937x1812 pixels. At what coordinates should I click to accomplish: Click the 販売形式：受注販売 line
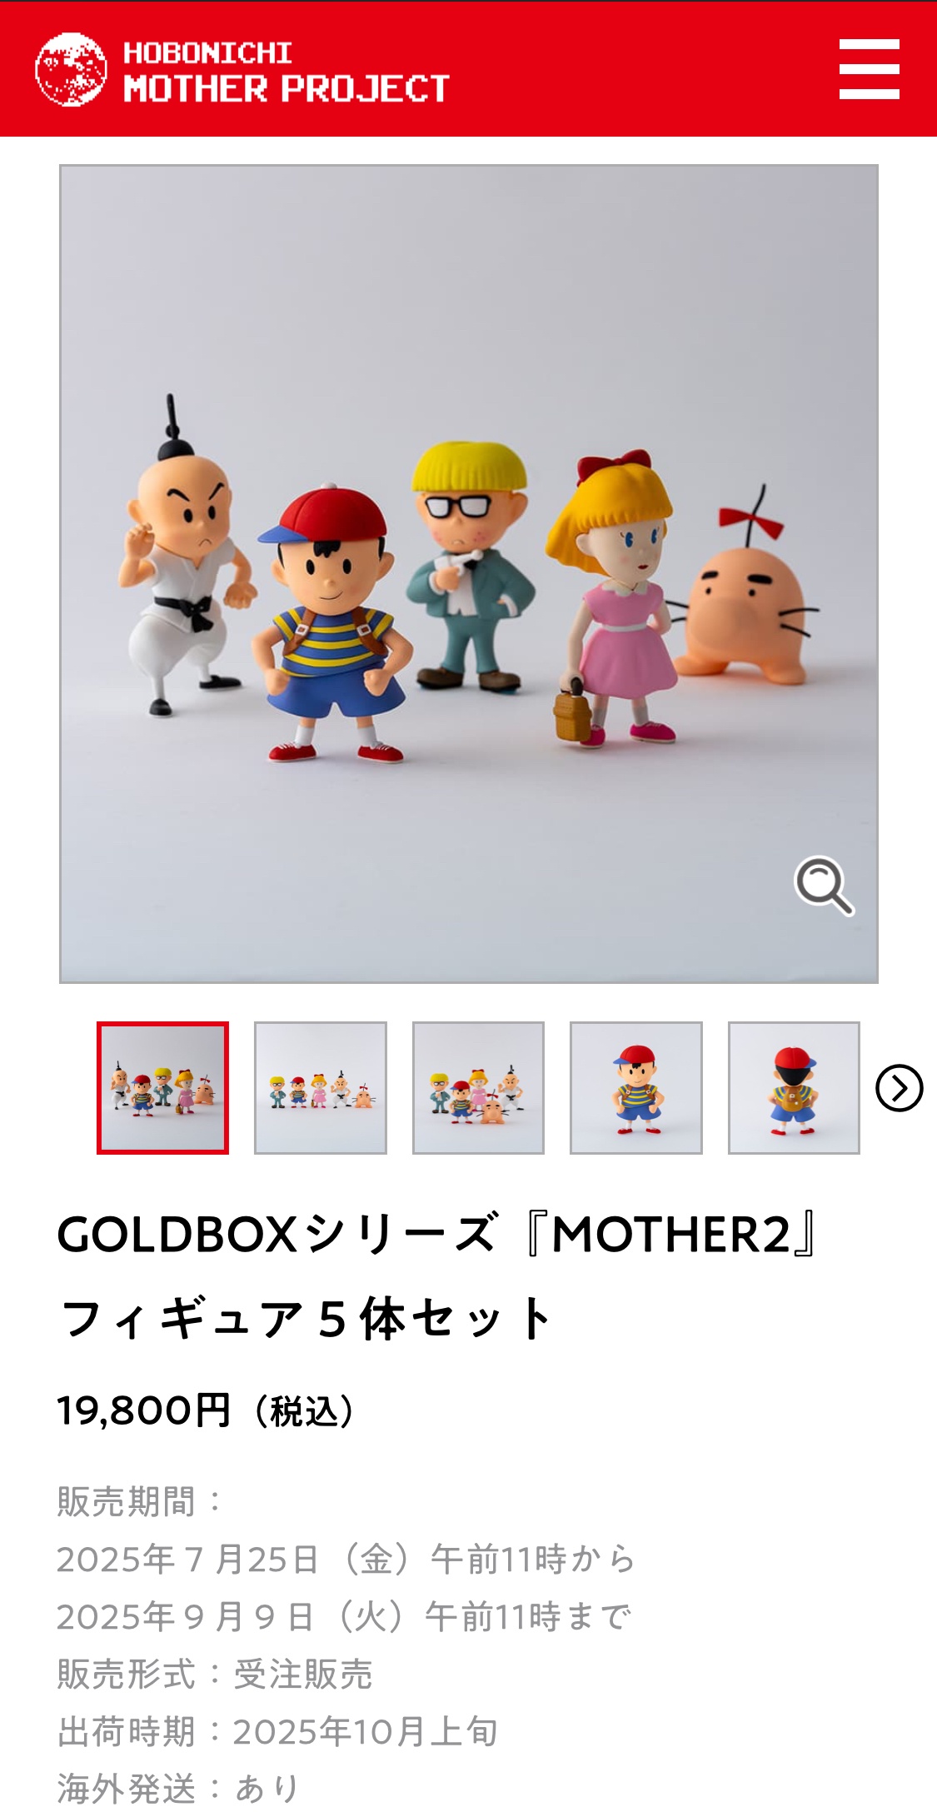pos(215,1674)
